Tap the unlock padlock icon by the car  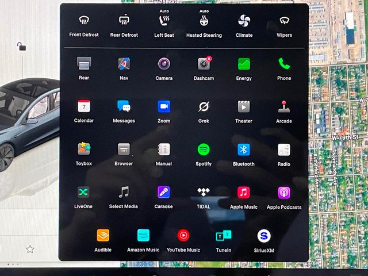[x=21, y=47]
